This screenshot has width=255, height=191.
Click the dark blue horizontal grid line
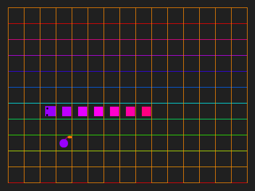pyautogui.click(x=127, y=71)
